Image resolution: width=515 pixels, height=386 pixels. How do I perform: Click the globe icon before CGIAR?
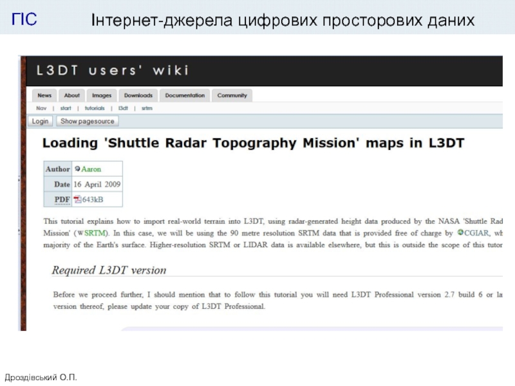click(x=460, y=232)
